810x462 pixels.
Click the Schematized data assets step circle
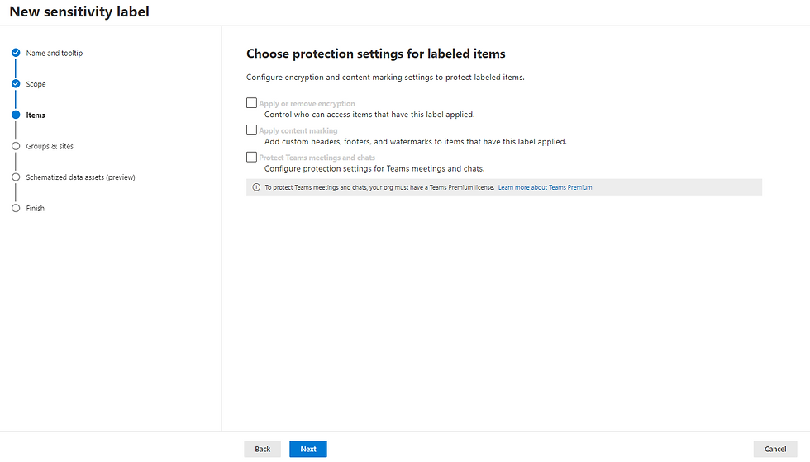click(x=16, y=177)
